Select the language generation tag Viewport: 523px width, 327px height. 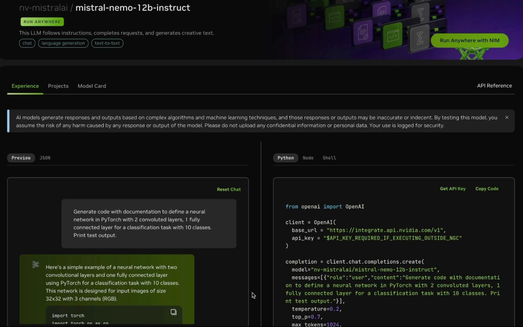pyautogui.click(x=63, y=43)
